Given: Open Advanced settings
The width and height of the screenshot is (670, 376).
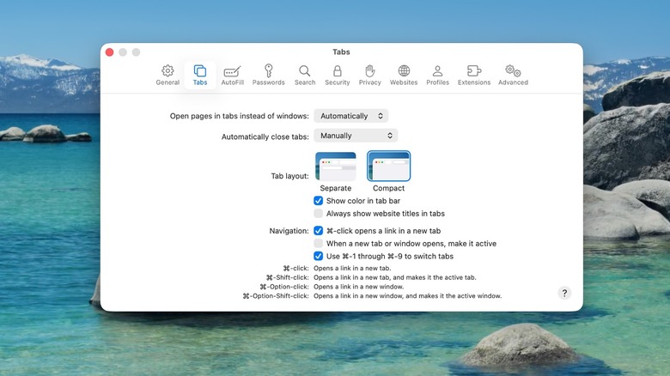Looking at the screenshot, I should click(x=513, y=76).
